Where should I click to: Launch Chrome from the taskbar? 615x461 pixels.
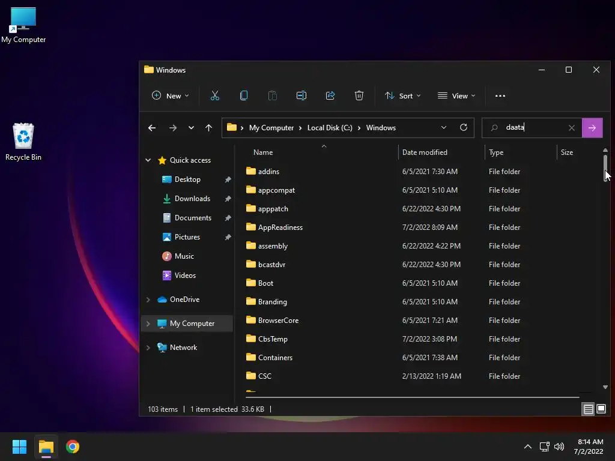click(x=73, y=447)
